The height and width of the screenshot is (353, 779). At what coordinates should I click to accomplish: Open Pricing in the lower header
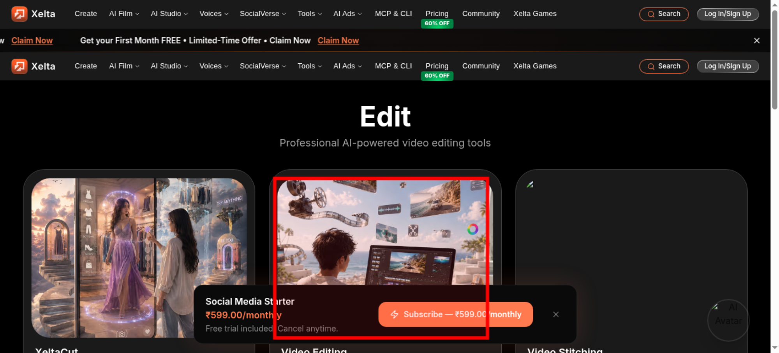(x=437, y=66)
